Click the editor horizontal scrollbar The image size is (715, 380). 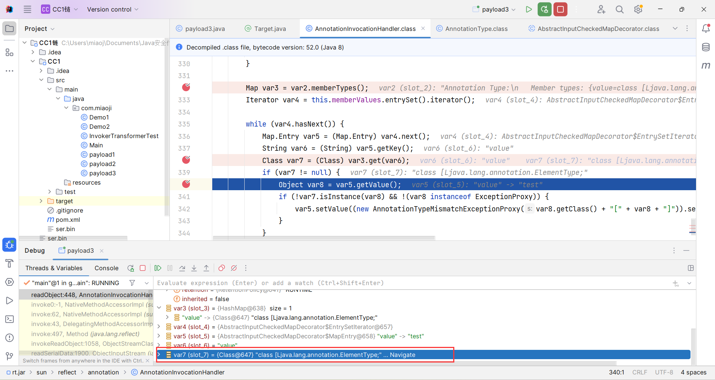tap(324, 238)
